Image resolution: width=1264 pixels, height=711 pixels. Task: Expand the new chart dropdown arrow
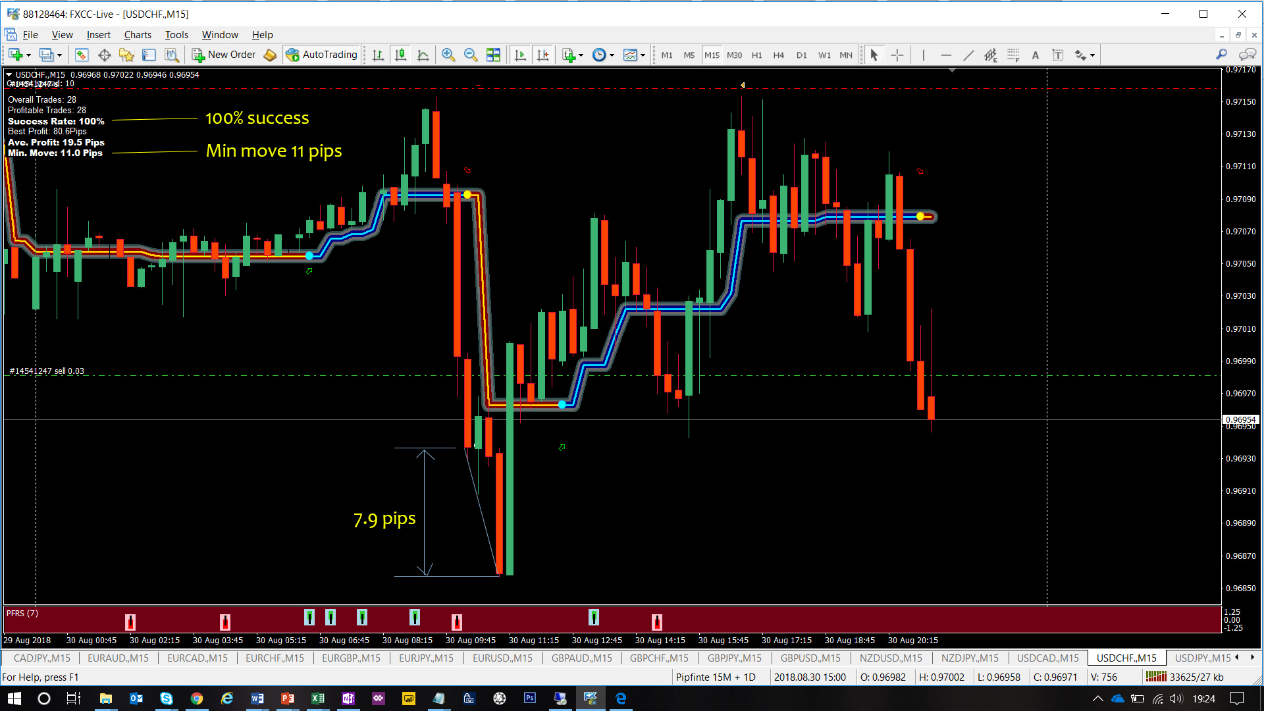[x=28, y=55]
